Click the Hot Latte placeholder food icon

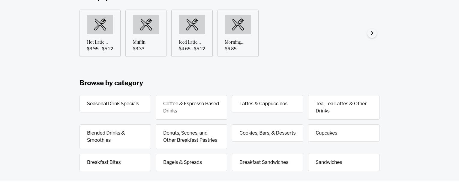[x=100, y=25]
